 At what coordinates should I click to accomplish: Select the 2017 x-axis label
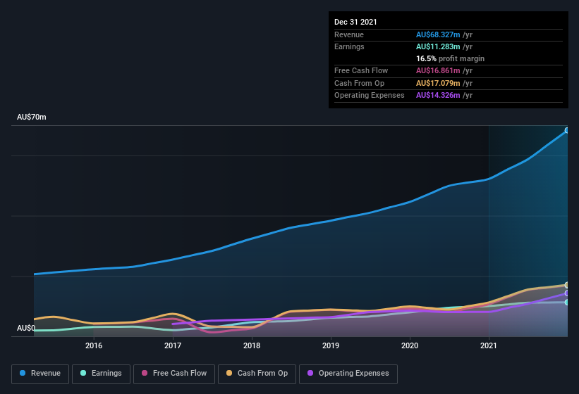(x=173, y=345)
